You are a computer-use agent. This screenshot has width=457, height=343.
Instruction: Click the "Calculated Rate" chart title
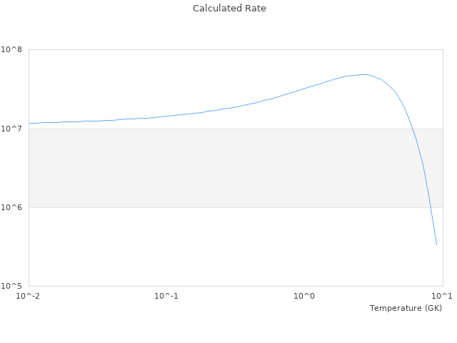pos(228,9)
